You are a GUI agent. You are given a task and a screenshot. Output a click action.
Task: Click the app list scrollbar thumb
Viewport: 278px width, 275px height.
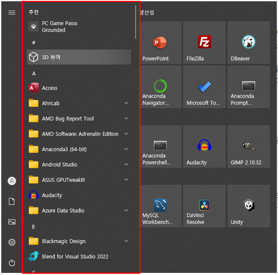135,22
